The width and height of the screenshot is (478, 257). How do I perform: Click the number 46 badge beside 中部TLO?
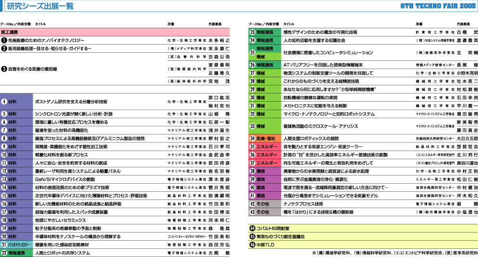(x=252, y=245)
